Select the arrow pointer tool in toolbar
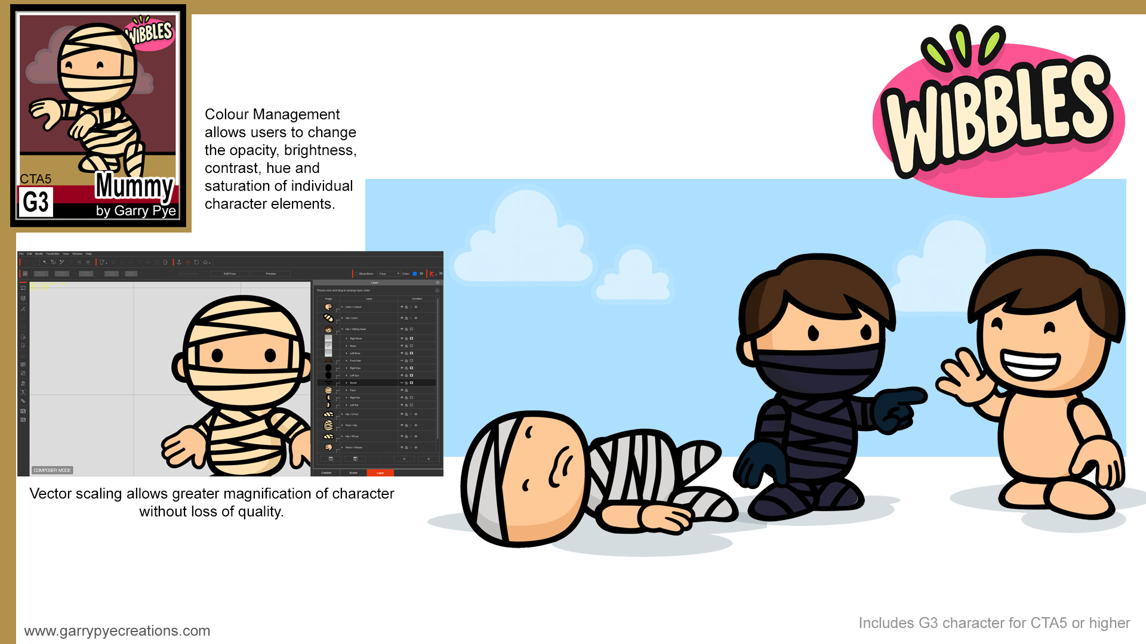The height and width of the screenshot is (644, 1146). pos(45,262)
